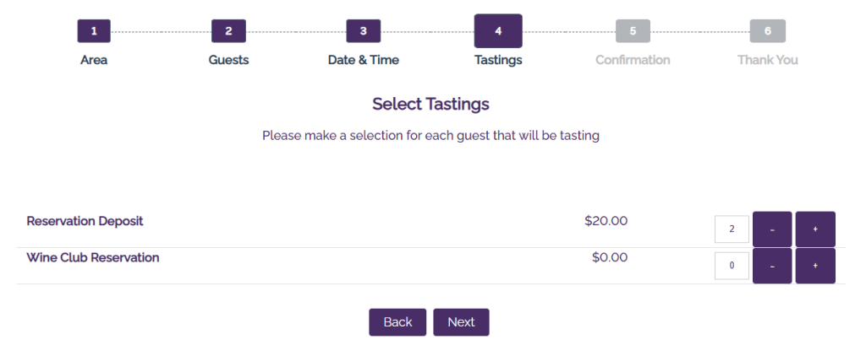Return to the Date & Time step

tap(364, 60)
